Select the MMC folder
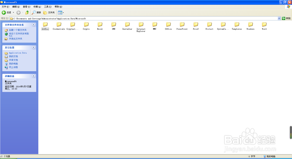292x159 pixels. pyautogui.click(x=155, y=26)
